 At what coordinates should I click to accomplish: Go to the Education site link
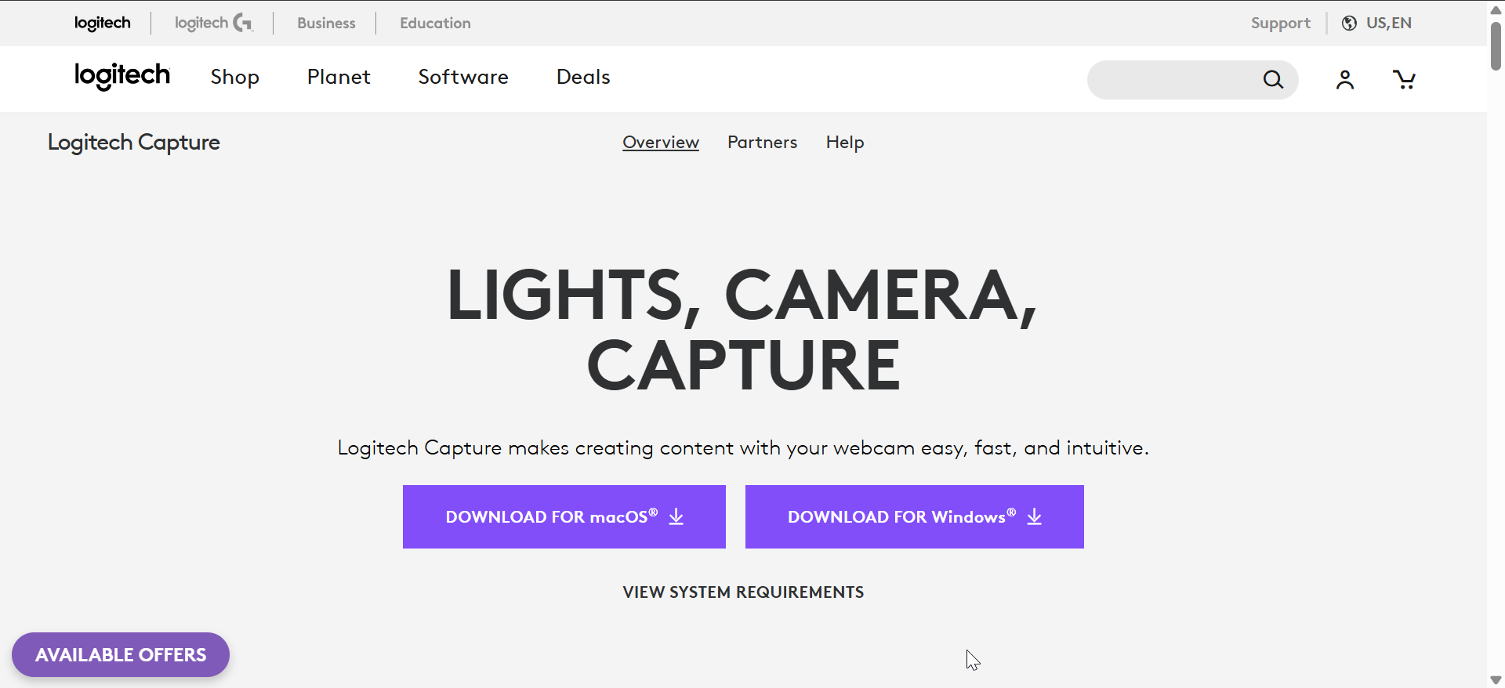pyautogui.click(x=435, y=23)
